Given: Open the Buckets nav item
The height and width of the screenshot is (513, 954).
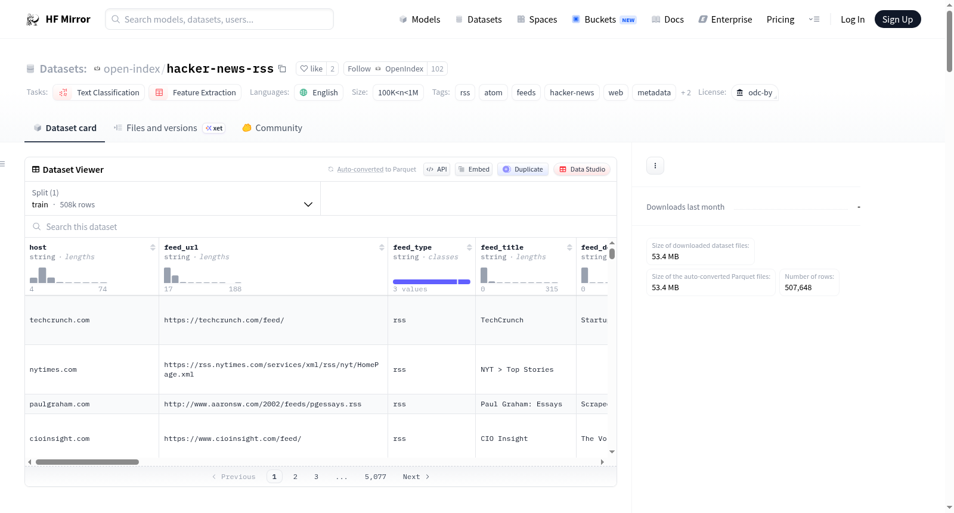Looking at the screenshot, I should point(604,20).
